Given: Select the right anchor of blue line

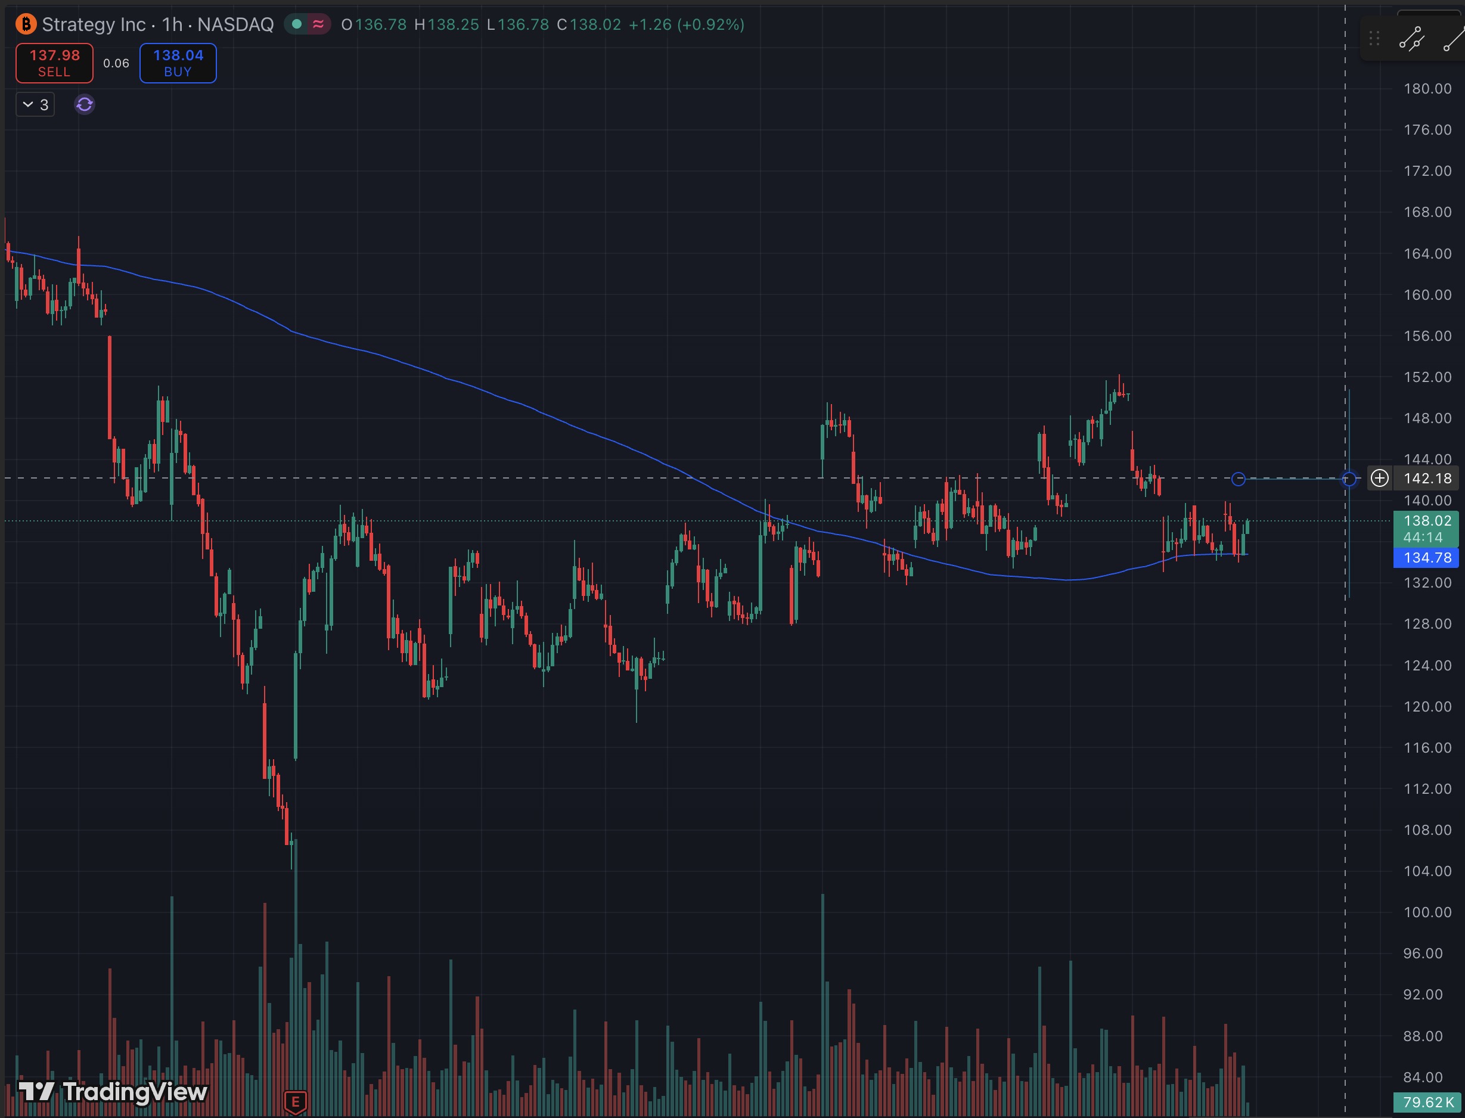Looking at the screenshot, I should (x=1349, y=479).
